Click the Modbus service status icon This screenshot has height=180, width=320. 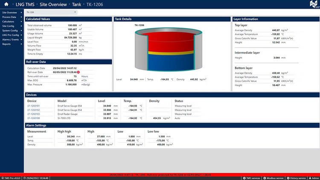[265, 178]
